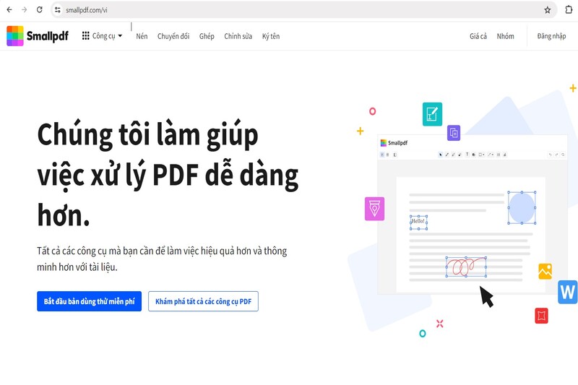
Task: Select Chỉnh sửa in the navigation bar
Action: [238, 36]
